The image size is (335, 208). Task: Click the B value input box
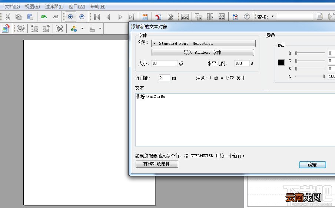click(331, 69)
